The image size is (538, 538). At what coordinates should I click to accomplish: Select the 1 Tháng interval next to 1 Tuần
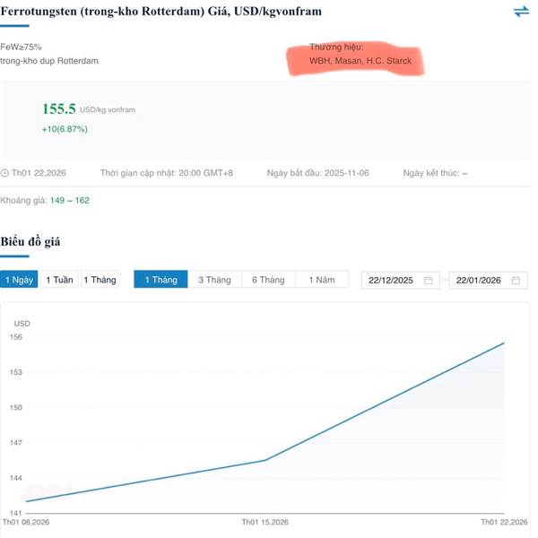coord(100,280)
